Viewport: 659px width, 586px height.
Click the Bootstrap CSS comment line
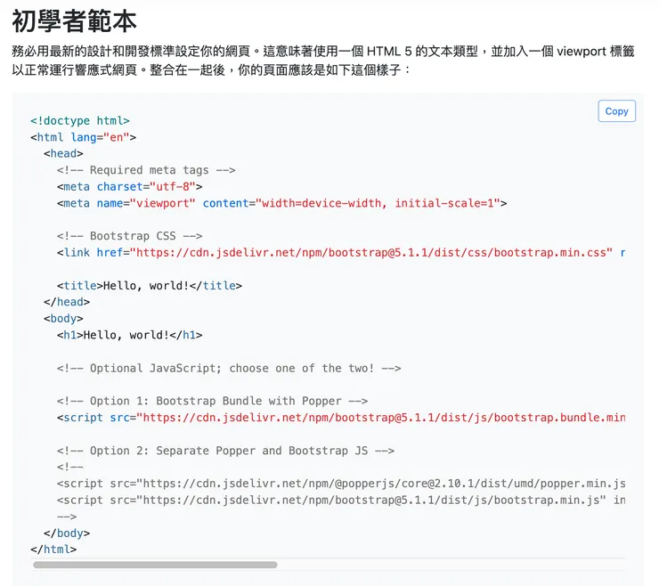pyautogui.click(x=129, y=236)
